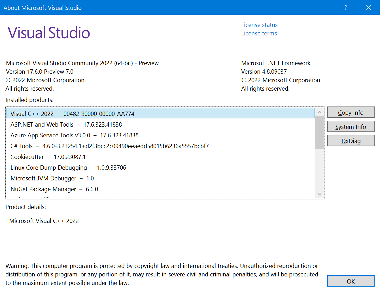This screenshot has width=380, height=292.
Task: Click the scrollbar up arrow
Action: pyautogui.click(x=319, y=112)
